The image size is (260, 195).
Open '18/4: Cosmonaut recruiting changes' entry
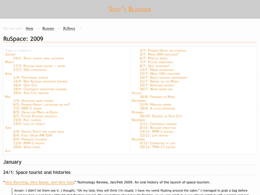pos(40,89)
